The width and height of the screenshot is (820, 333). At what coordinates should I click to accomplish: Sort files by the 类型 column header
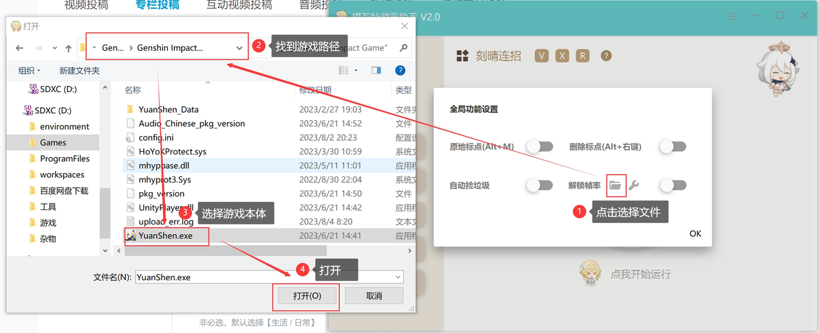tap(403, 90)
